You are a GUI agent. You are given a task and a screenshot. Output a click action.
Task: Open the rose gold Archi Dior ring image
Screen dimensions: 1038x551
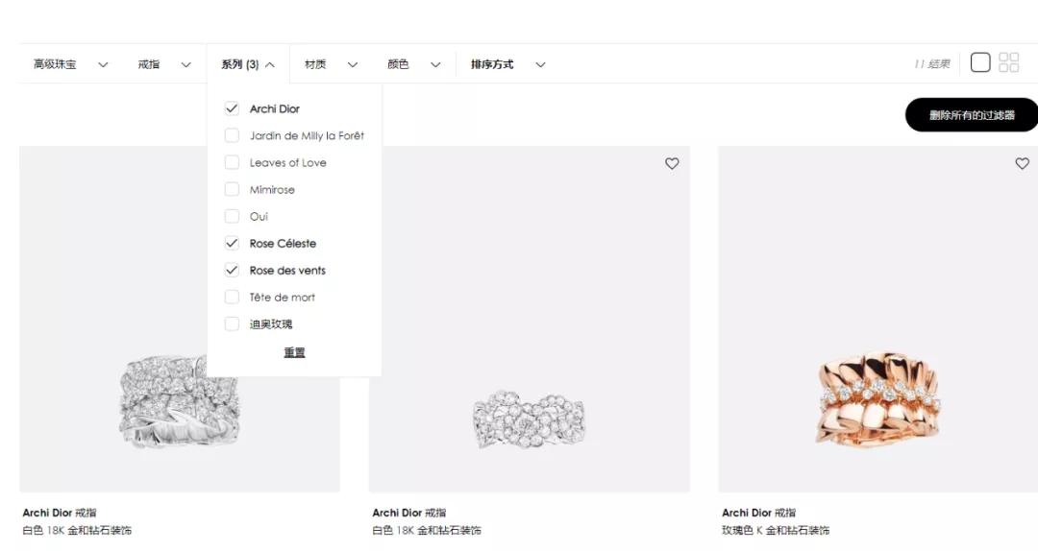(x=877, y=319)
